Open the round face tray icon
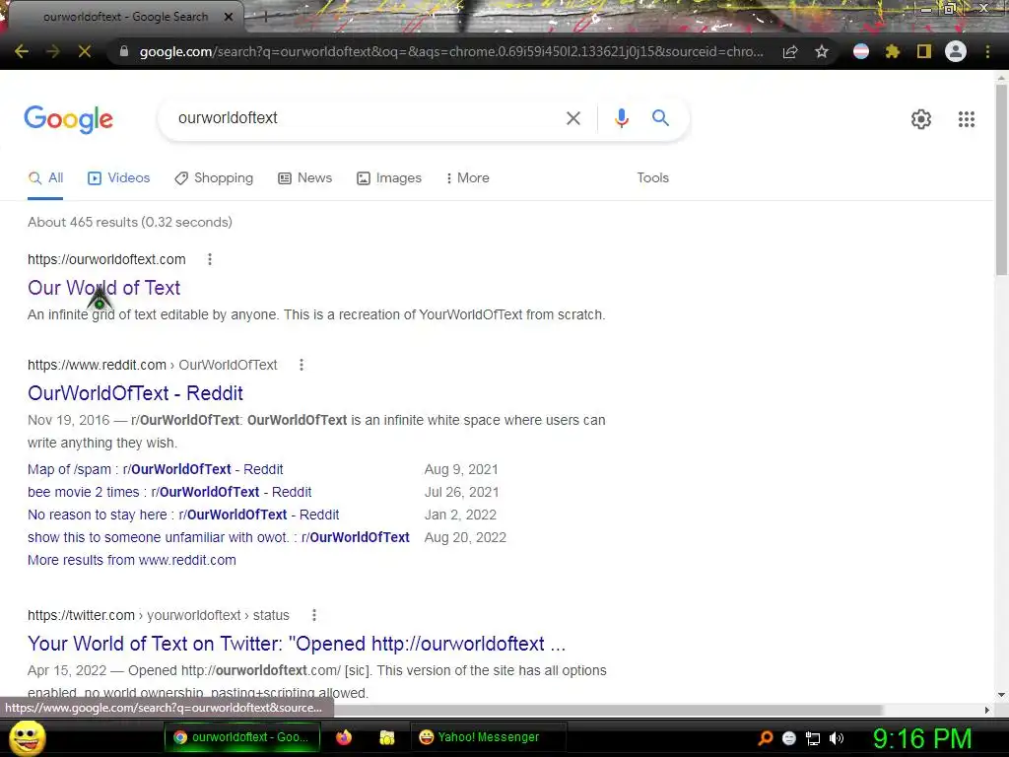The image size is (1009, 757). pos(789,738)
